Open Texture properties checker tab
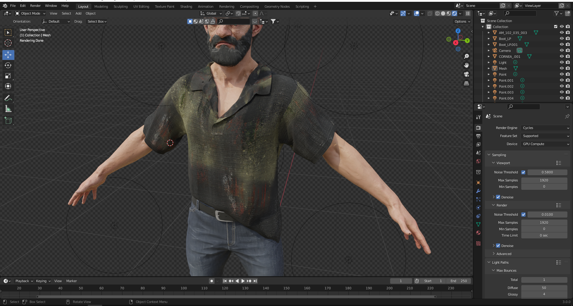Image resolution: width=573 pixels, height=306 pixels. [x=478, y=243]
